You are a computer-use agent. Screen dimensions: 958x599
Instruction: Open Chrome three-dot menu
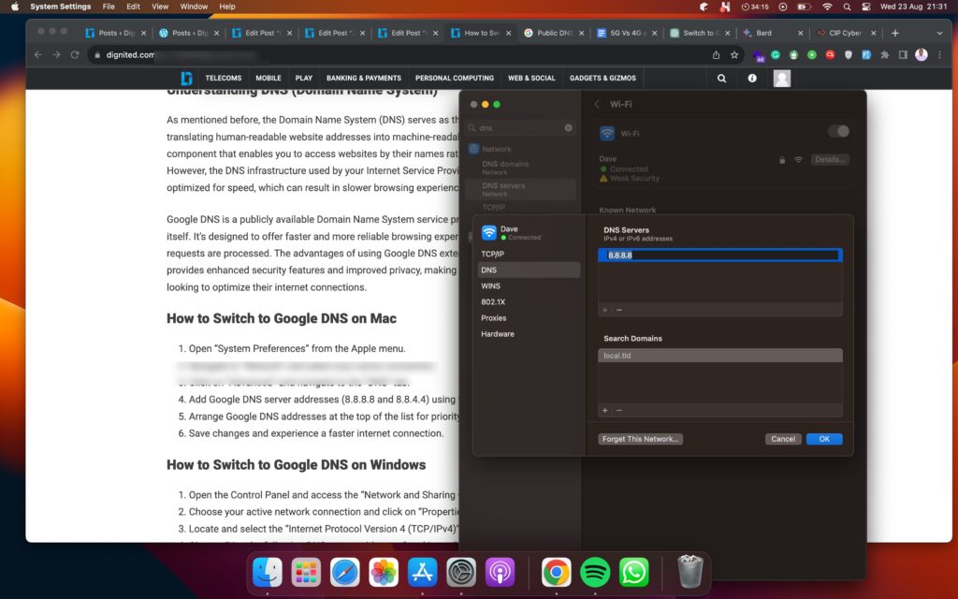[x=939, y=55]
